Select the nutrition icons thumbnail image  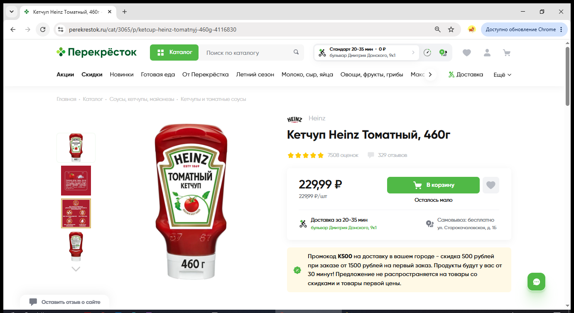pos(76,213)
